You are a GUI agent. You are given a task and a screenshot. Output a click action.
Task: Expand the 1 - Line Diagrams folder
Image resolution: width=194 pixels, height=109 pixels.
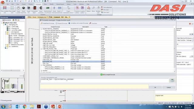coord(6,32)
